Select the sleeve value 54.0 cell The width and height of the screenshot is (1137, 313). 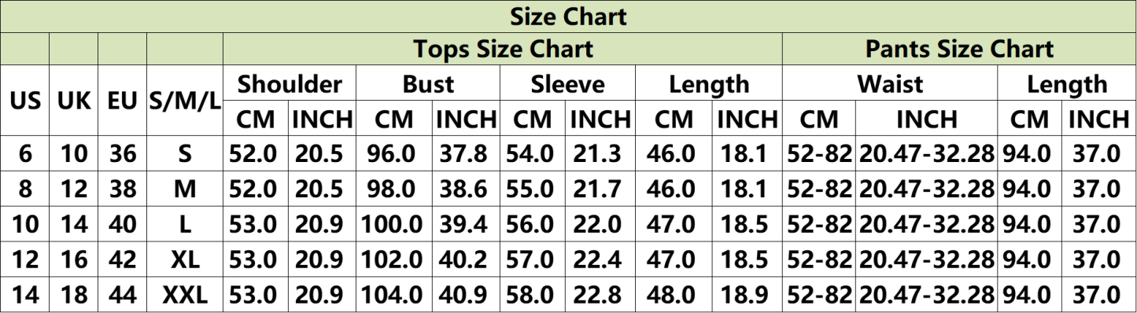coord(533,153)
